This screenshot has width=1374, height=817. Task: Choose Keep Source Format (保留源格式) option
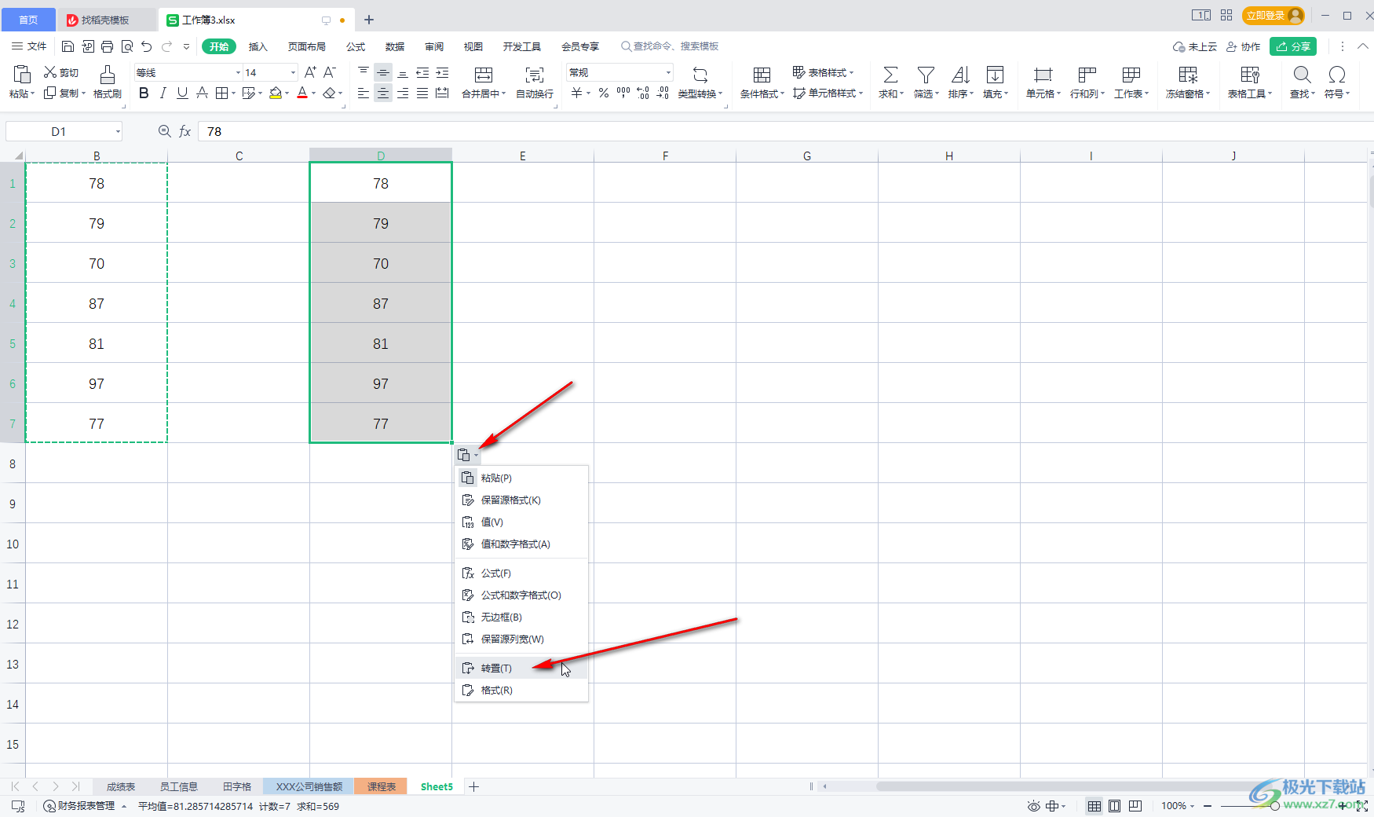[x=521, y=500]
